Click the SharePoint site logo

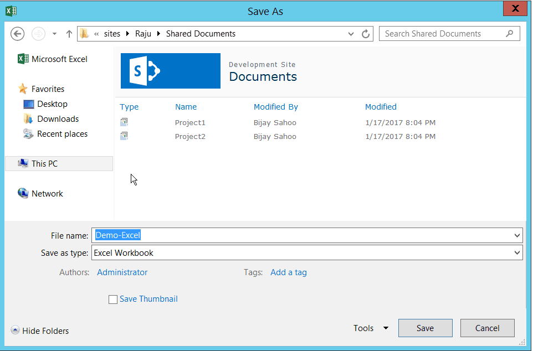[170, 71]
